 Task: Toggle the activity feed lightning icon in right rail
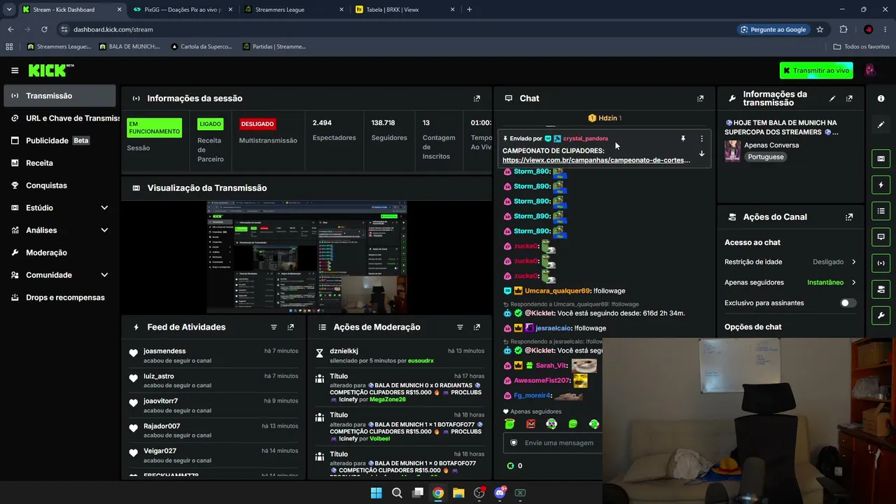881,185
